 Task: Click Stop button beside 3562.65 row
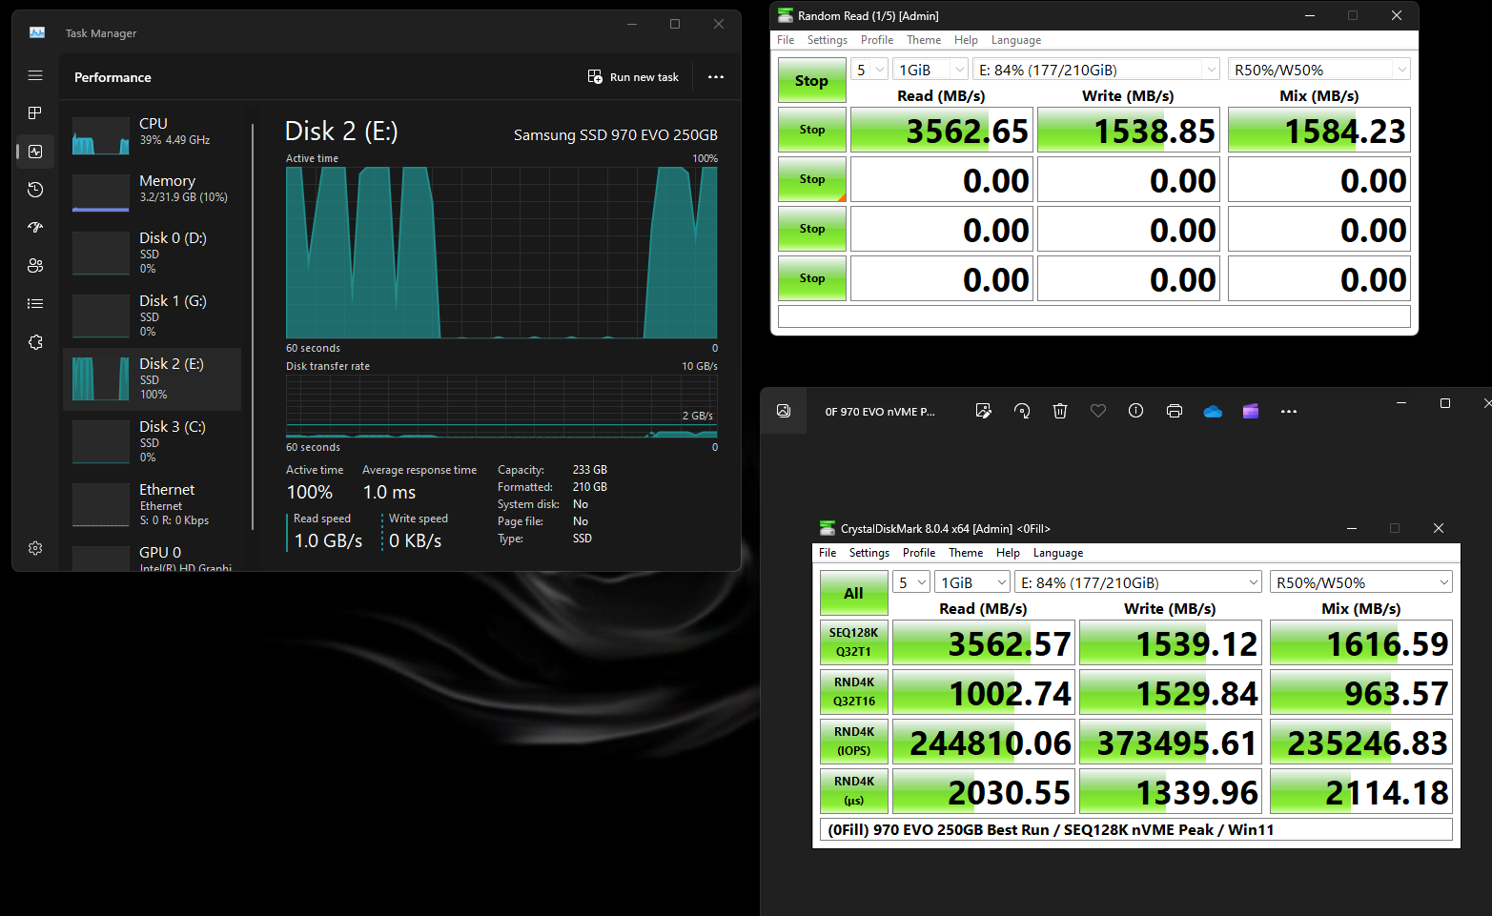tap(811, 130)
